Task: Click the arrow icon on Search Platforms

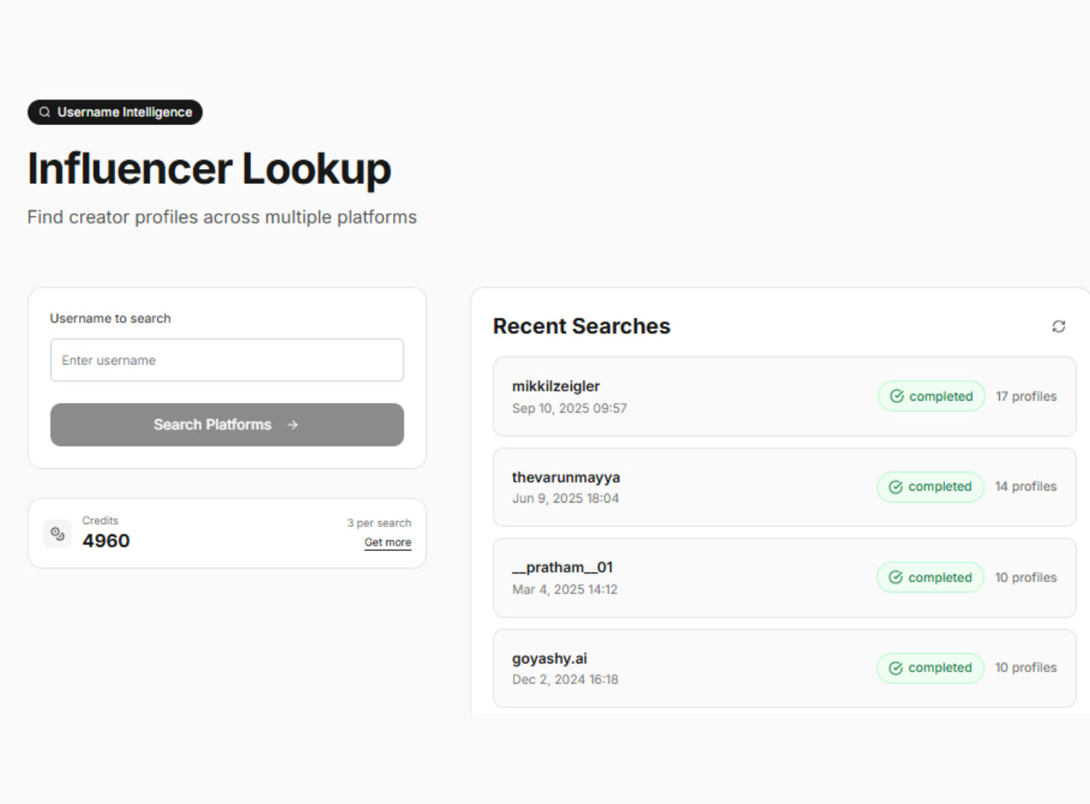Action: [293, 424]
